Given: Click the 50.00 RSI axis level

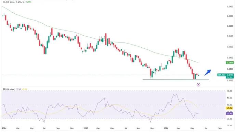Looking at the screenshot, I should (230, 105).
